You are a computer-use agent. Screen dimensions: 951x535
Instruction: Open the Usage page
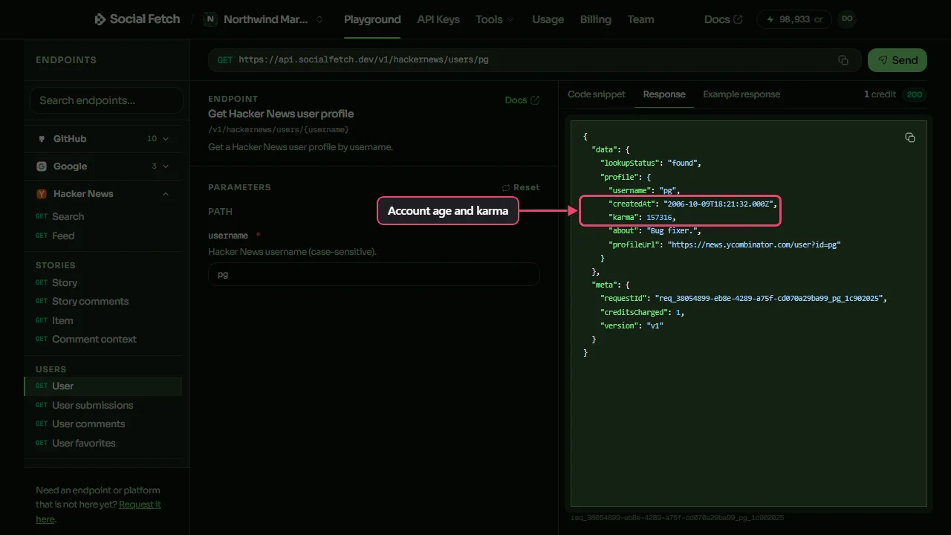coord(548,19)
